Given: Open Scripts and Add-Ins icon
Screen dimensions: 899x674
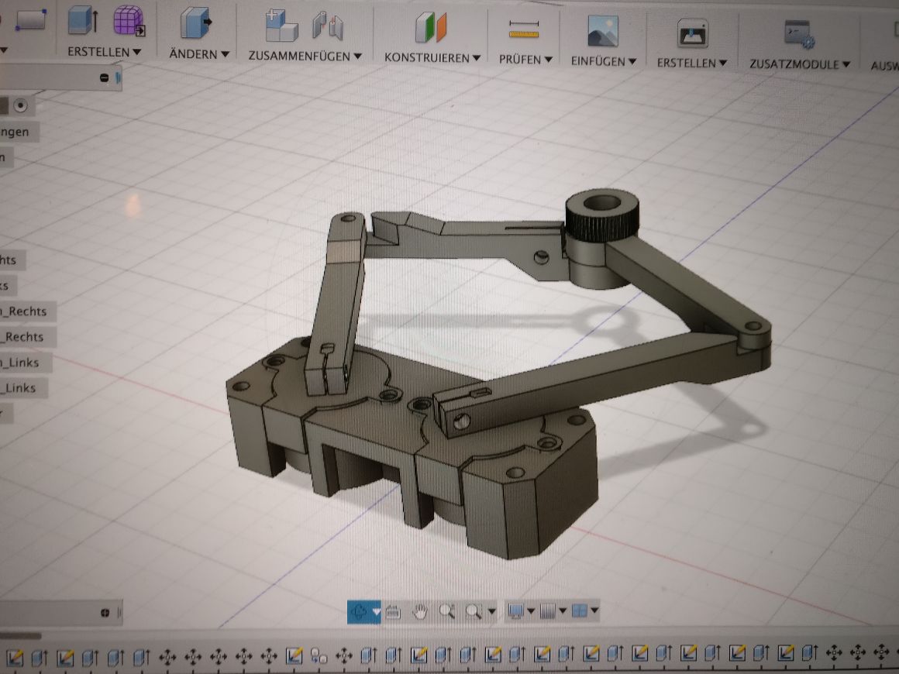Looking at the screenshot, I should click(799, 34).
